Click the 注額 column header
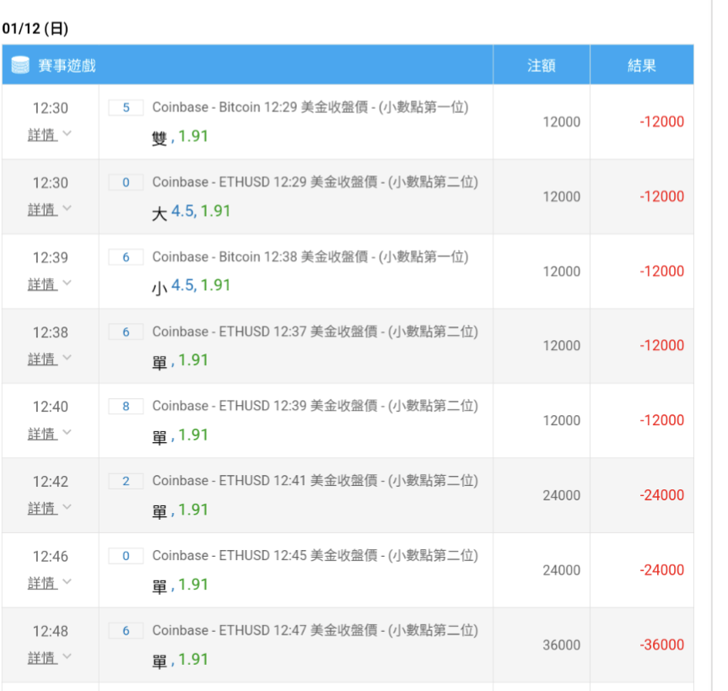The height and width of the screenshot is (691, 728). point(542,65)
